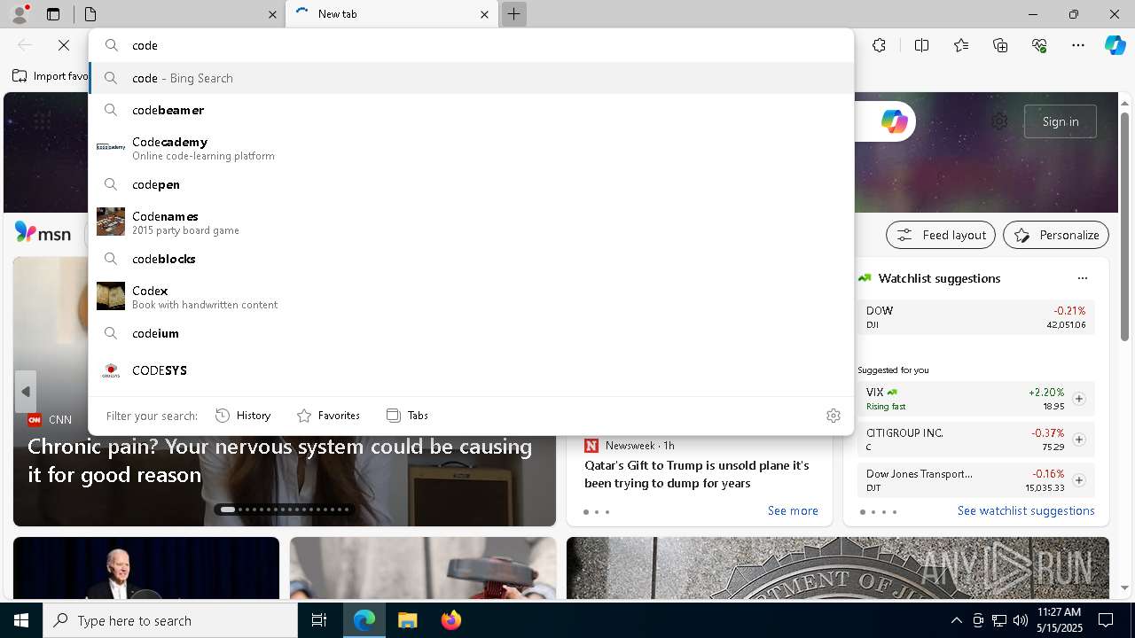The height and width of the screenshot is (638, 1135).
Task: Filter search by Favorites
Action: click(x=328, y=416)
